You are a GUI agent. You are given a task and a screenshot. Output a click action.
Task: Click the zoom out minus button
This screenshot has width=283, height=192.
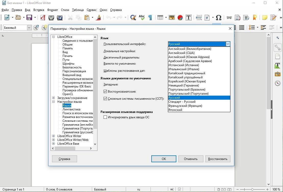click(x=238, y=189)
